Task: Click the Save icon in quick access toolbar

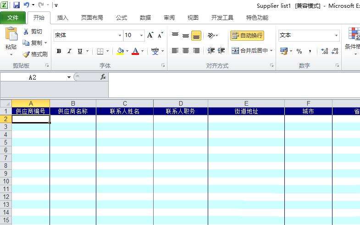Action: [17, 5]
